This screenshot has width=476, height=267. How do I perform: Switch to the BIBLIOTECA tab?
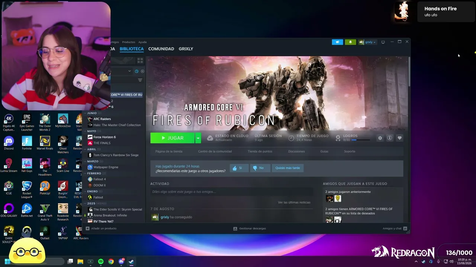point(132,49)
